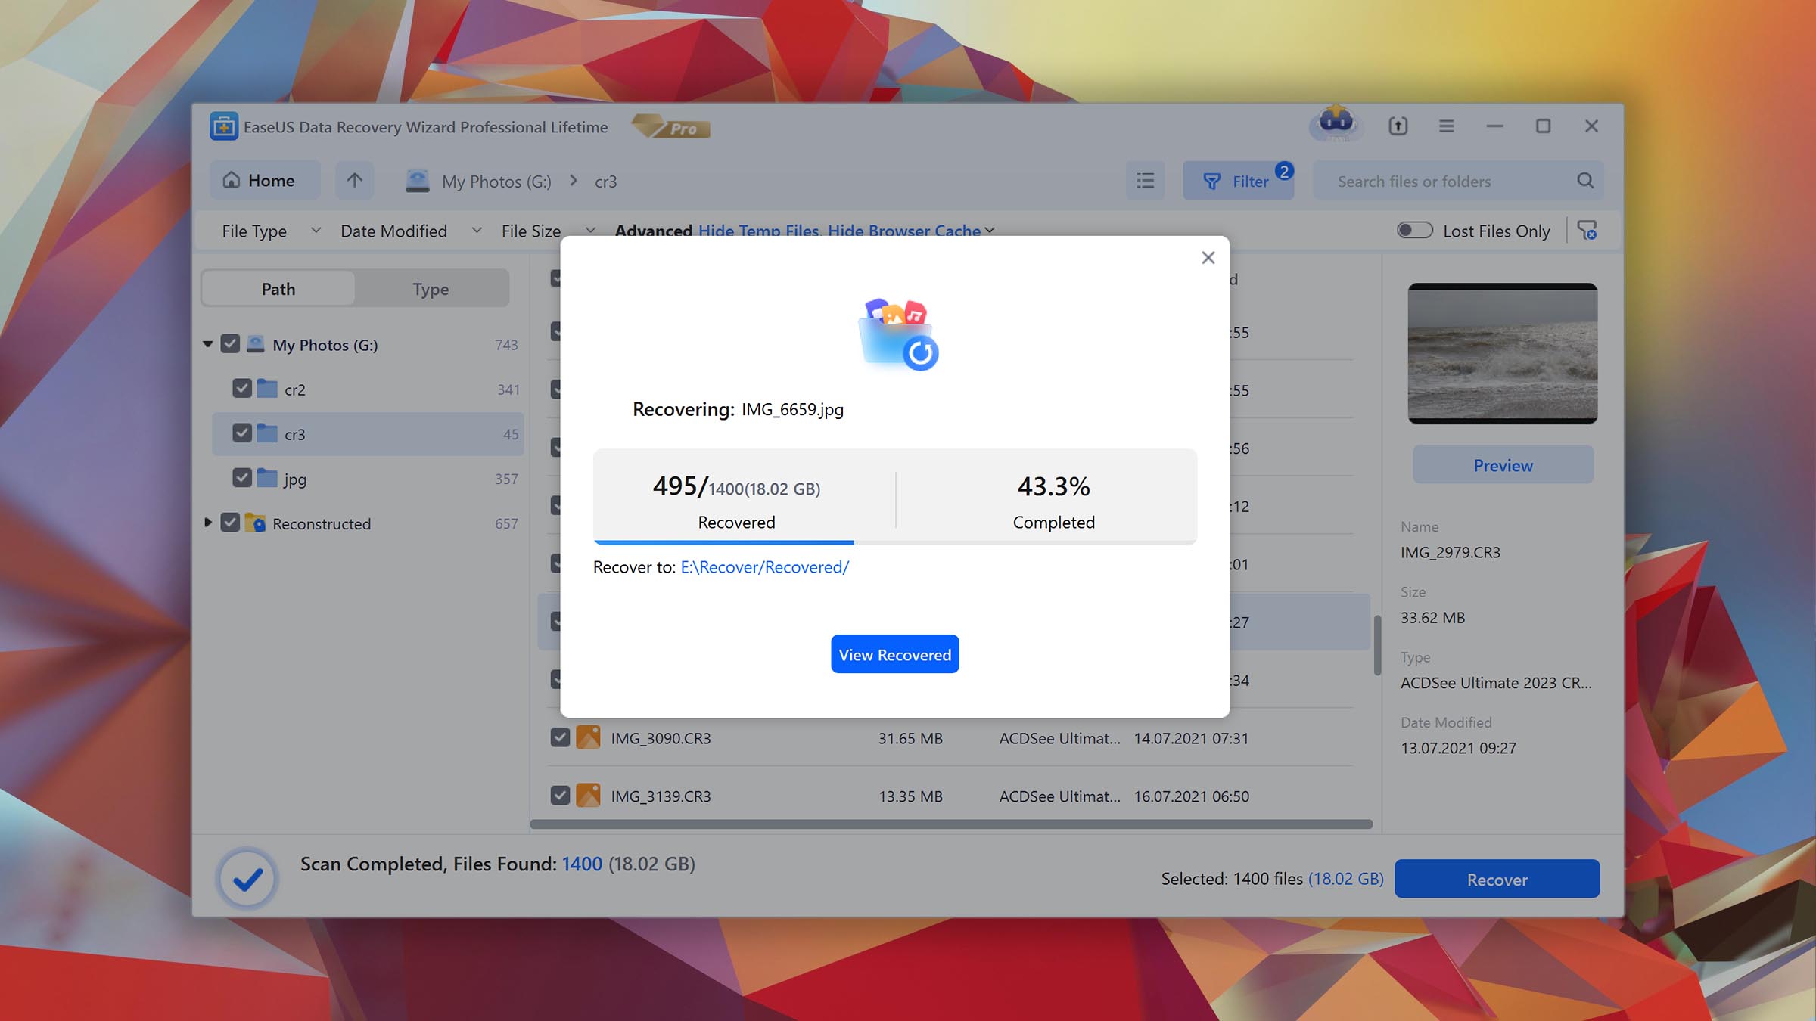Uncheck the IMG_3090.CR3 checkbox
The height and width of the screenshot is (1021, 1816).
(x=560, y=737)
